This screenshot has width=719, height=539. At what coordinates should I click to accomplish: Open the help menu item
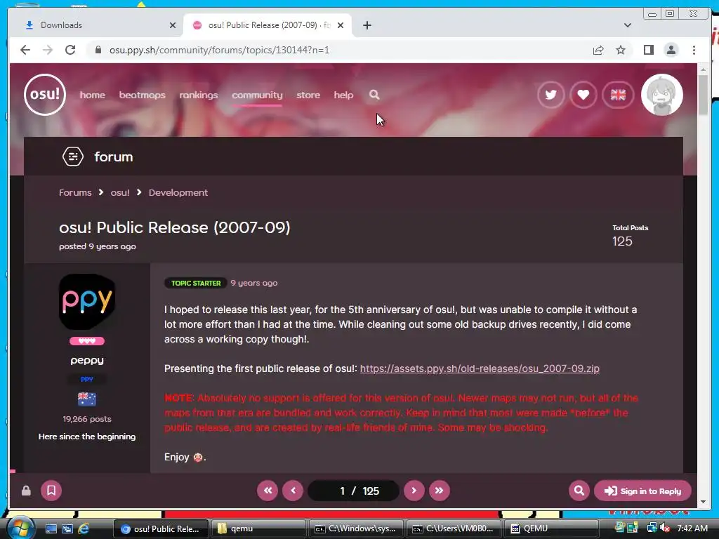point(343,95)
